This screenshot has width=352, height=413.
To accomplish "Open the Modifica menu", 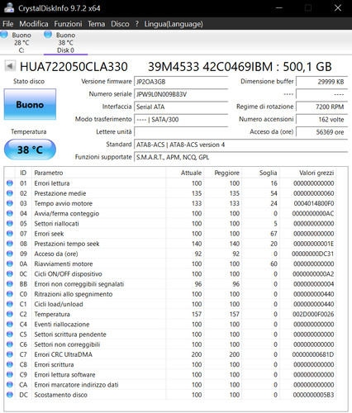I will point(34,24).
